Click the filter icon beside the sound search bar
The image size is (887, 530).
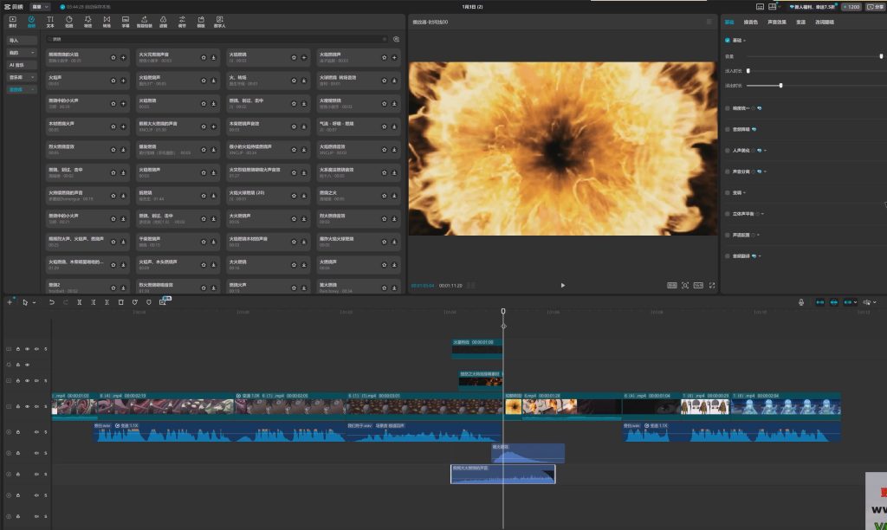click(x=396, y=39)
